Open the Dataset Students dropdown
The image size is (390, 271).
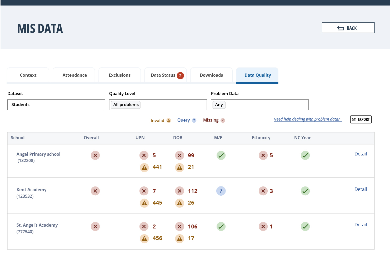[x=56, y=105]
